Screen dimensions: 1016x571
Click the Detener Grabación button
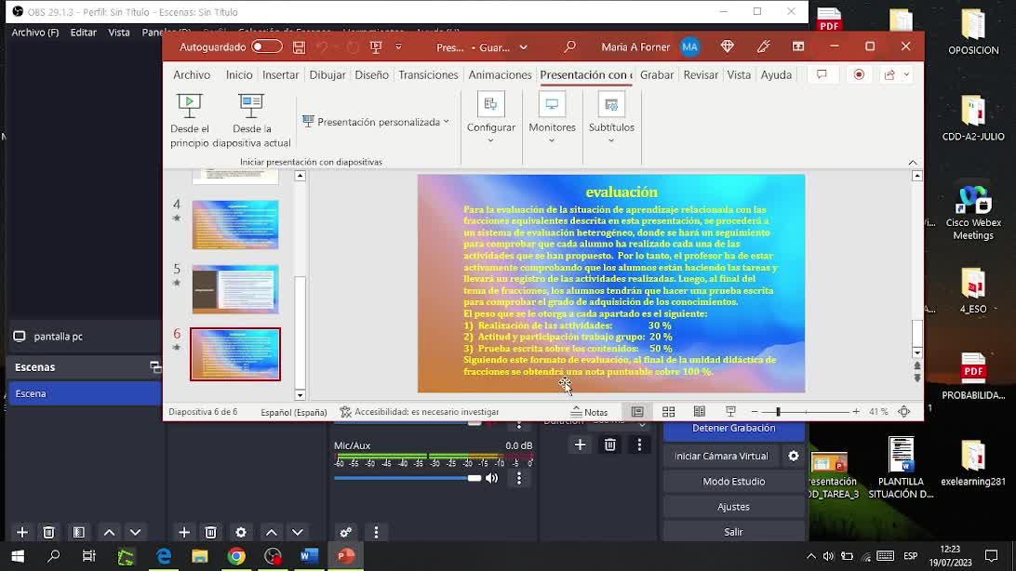click(733, 429)
